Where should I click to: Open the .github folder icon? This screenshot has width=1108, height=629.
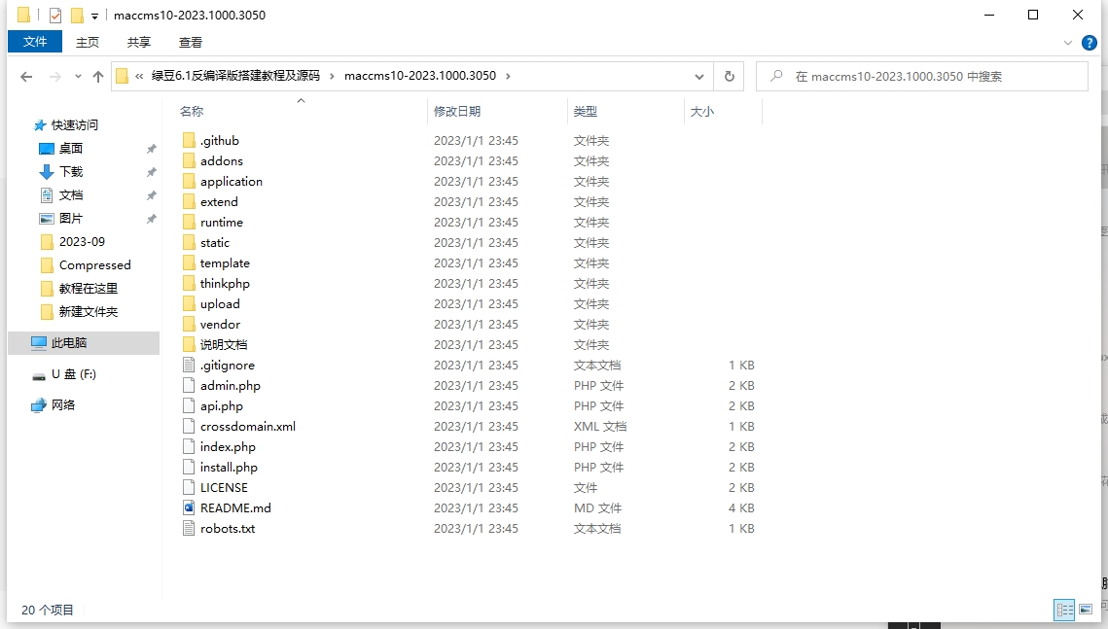(189, 141)
